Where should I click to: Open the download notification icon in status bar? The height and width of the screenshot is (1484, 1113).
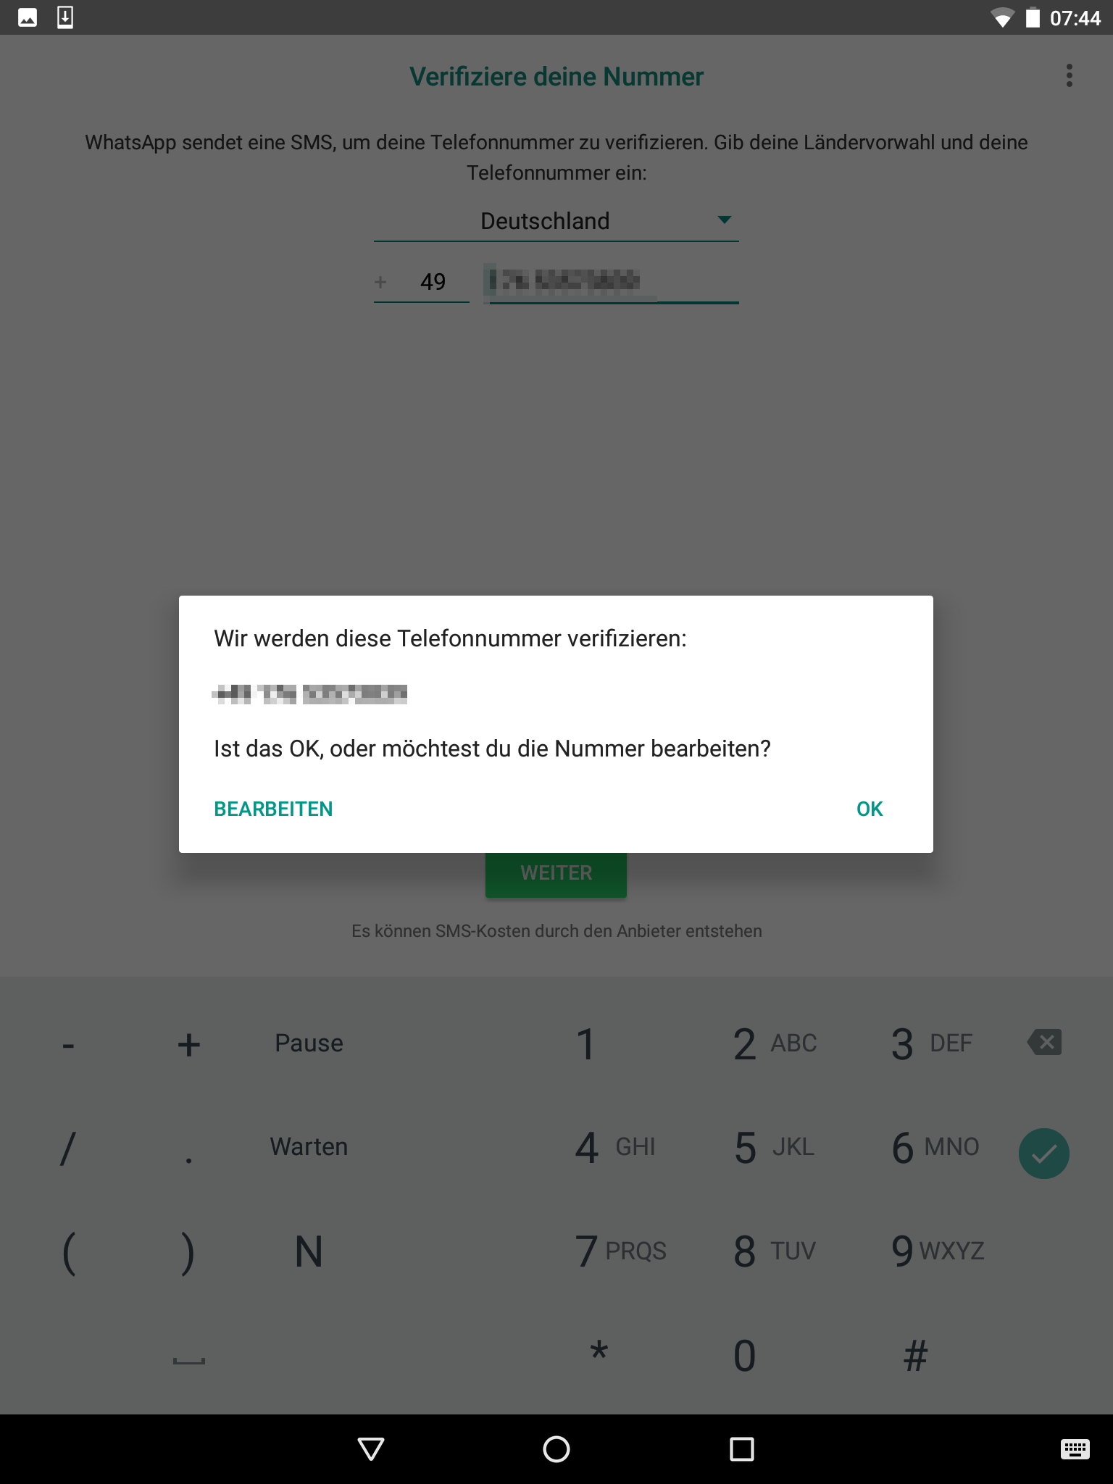tap(65, 17)
